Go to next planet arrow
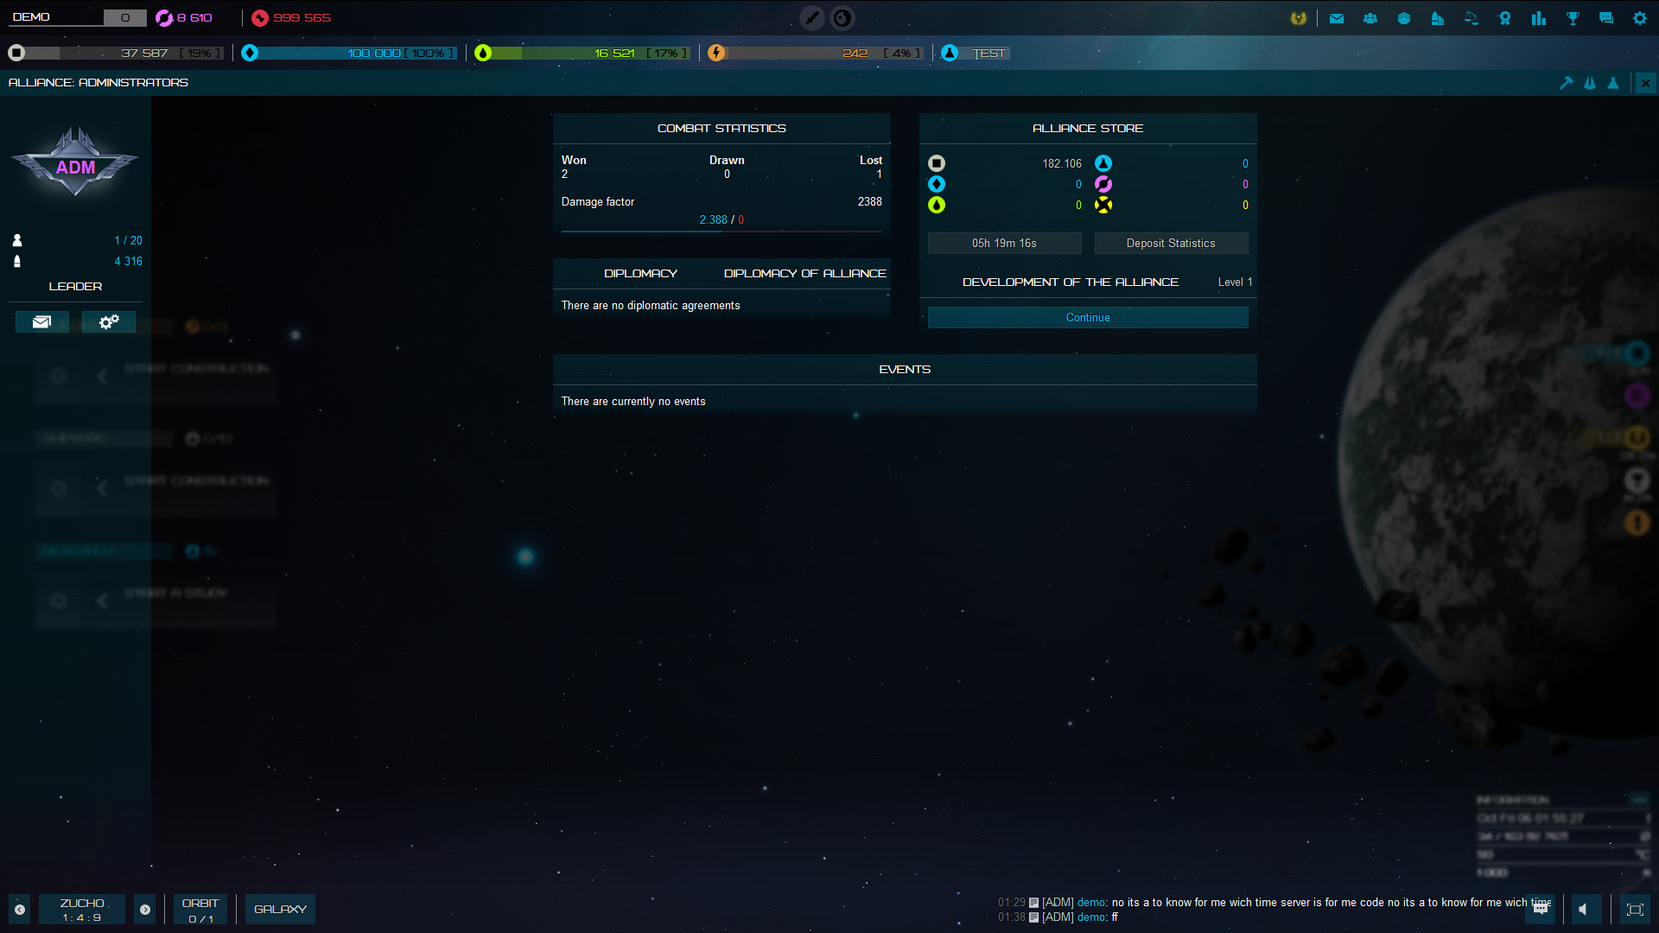Viewport: 1659px width, 933px height. (x=145, y=910)
